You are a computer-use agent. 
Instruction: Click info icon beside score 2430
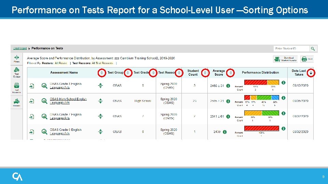pos(225,132)
